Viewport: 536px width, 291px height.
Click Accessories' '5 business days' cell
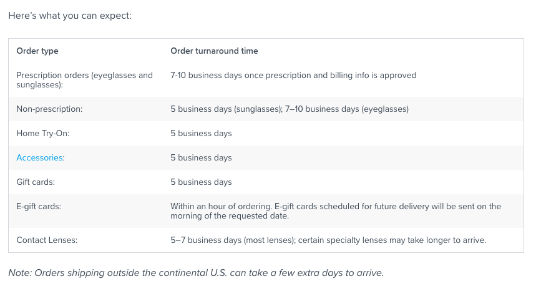tap(201, 157)
